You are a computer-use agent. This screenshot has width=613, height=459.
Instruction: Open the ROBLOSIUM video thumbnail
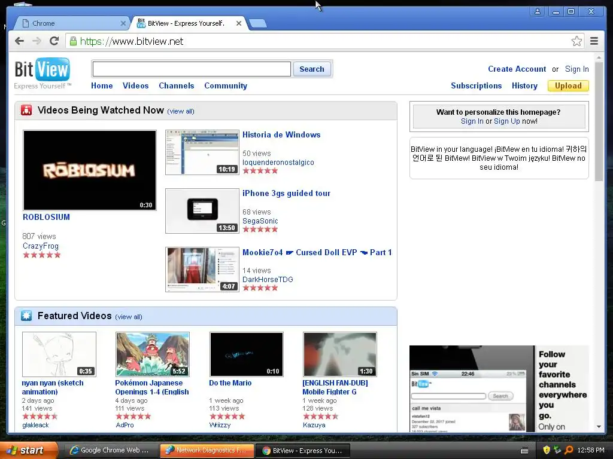tap(90, 170)
